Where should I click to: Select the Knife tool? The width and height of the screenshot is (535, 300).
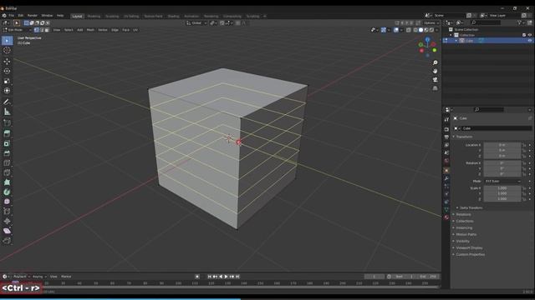pos(7,172)
